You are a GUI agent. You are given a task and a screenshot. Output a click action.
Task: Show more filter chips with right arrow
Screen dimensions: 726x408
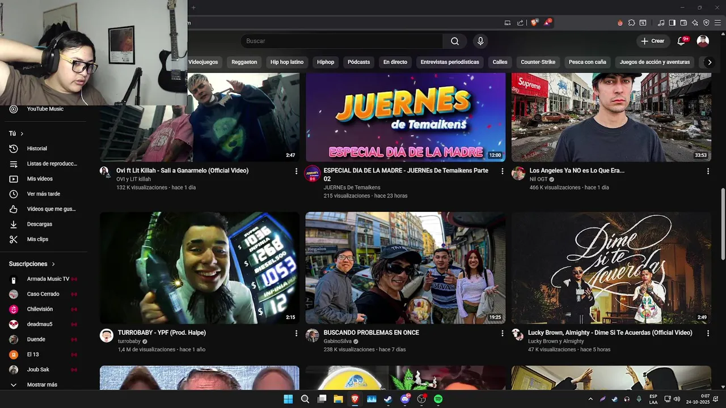tap(709, 62)
